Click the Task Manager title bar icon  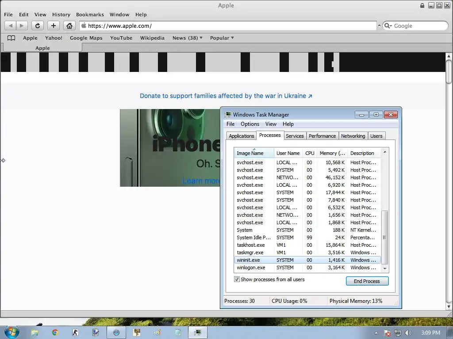(x=228, y=114)
